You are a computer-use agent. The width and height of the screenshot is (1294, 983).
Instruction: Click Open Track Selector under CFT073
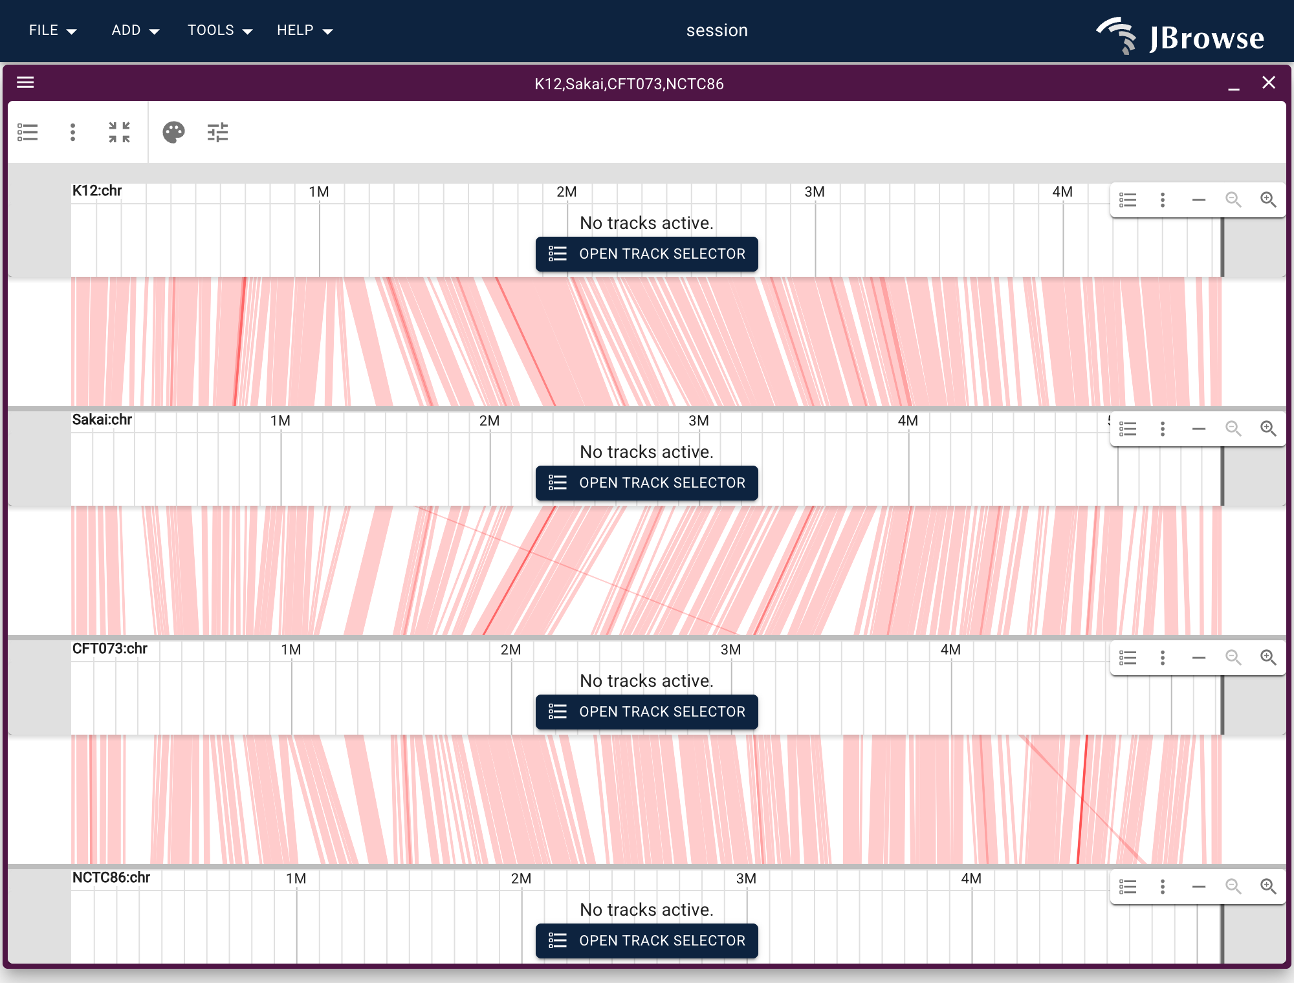click(647, 712)
